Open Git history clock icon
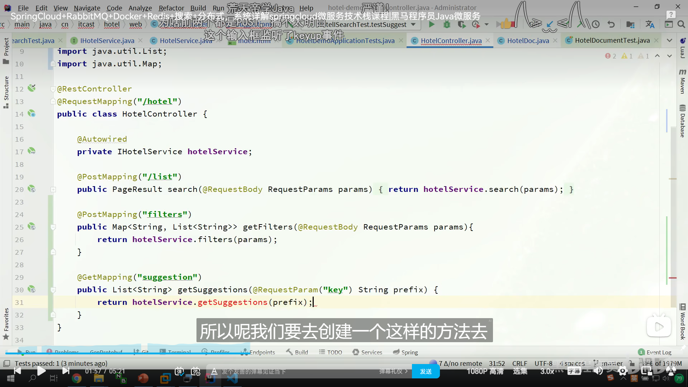 pyautogui.click(x=596, y=24)
